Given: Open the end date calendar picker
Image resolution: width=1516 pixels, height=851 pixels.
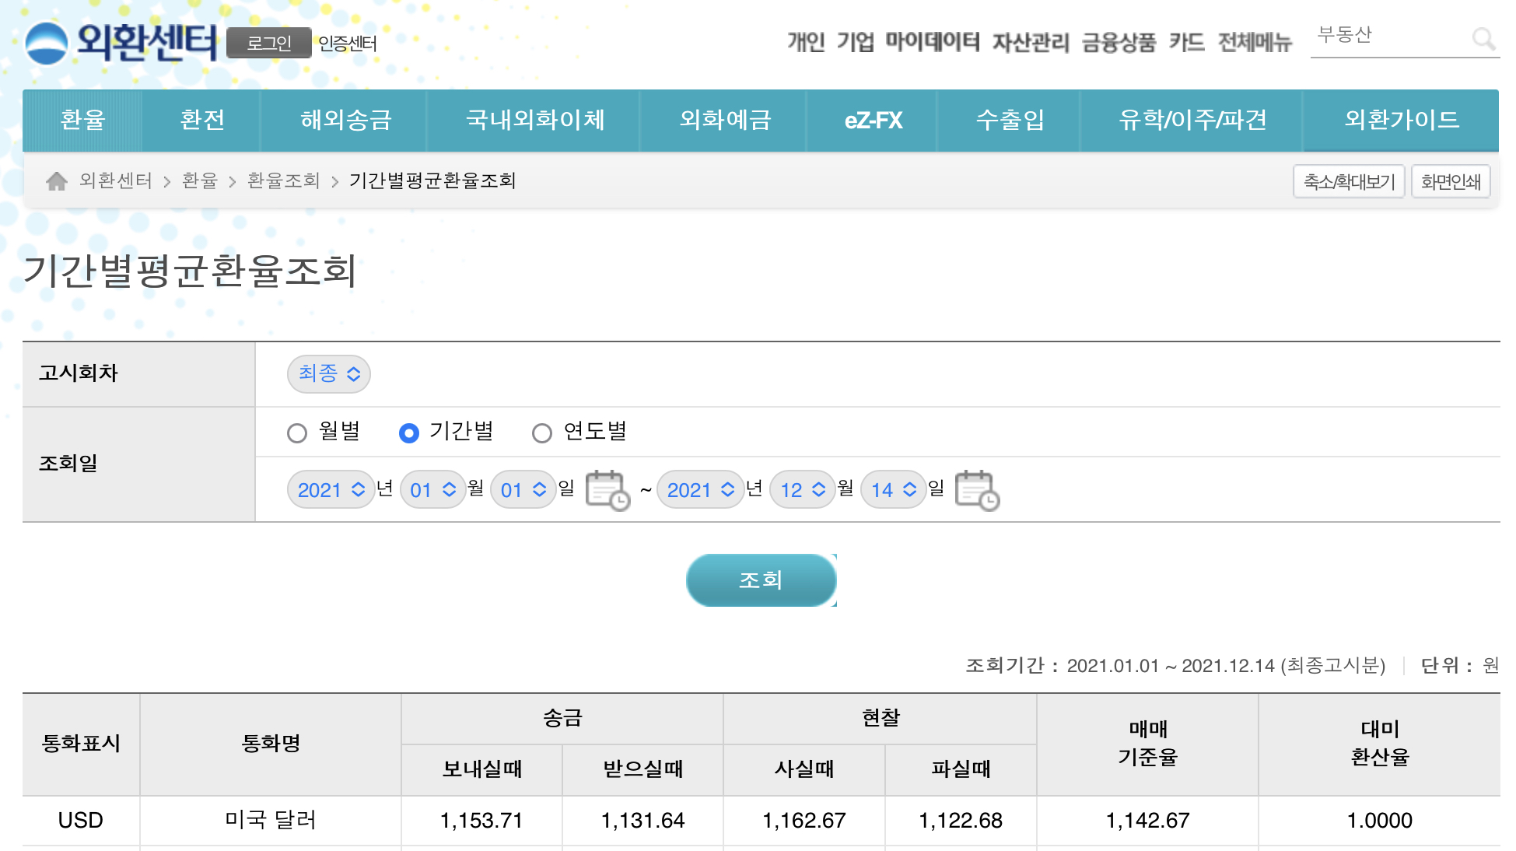Looking at the screenshot, I should pyautogui.click(x=976, y=490).
